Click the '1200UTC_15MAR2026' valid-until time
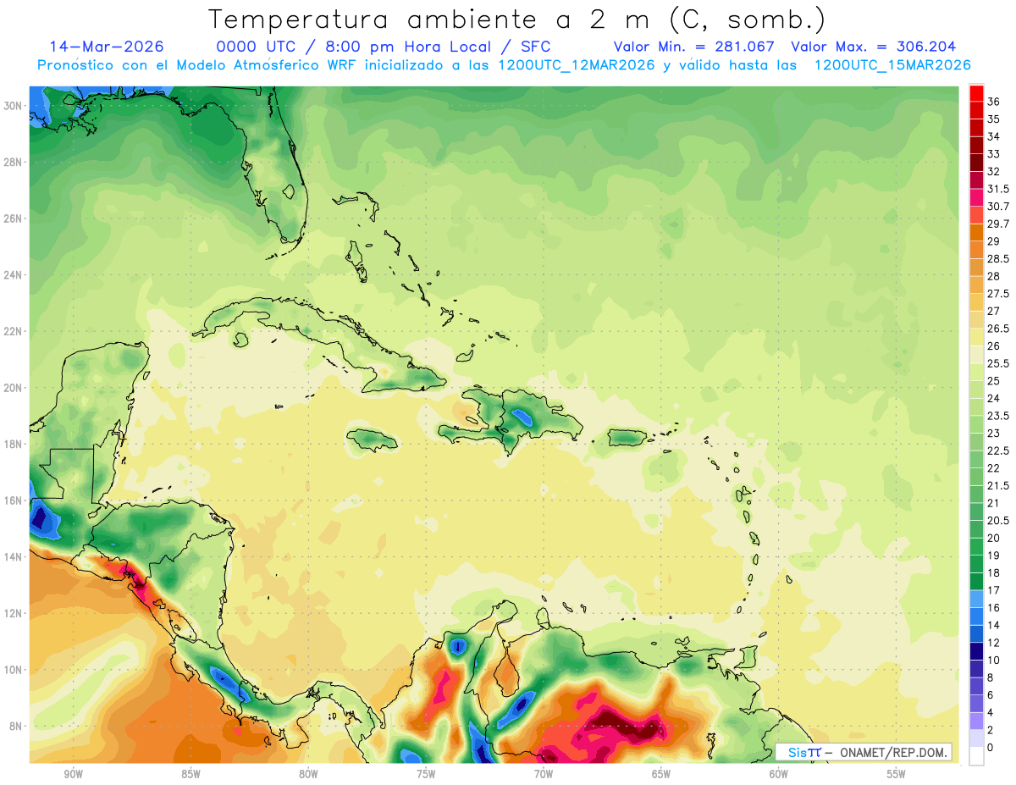Image resolution: width=1016 pixels, height=785 pixels. (892, 65)
